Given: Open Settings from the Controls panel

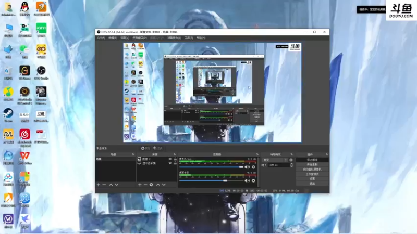Looking at the screenshot, I should click(312, 179).
